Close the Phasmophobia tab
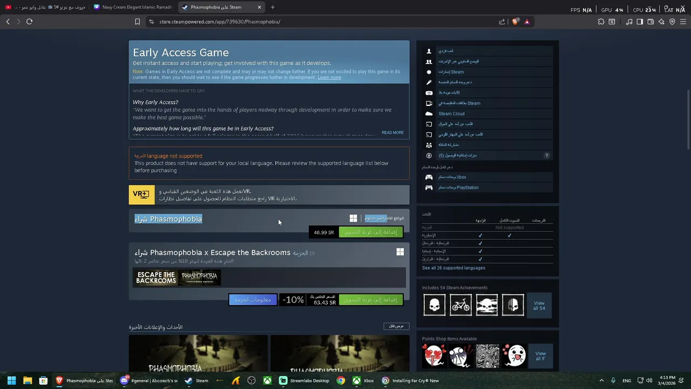This screenshot has height=389, width=691. [259, 7]
